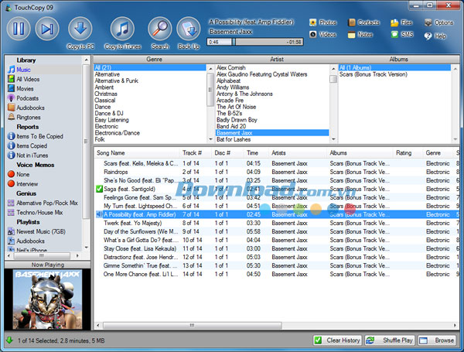Click the Now Playing album artwork
Screen dimensions: 464x352
(47, 299)
